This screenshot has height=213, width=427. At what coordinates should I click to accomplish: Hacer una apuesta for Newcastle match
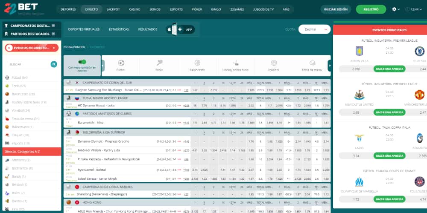tap(389, 112)
